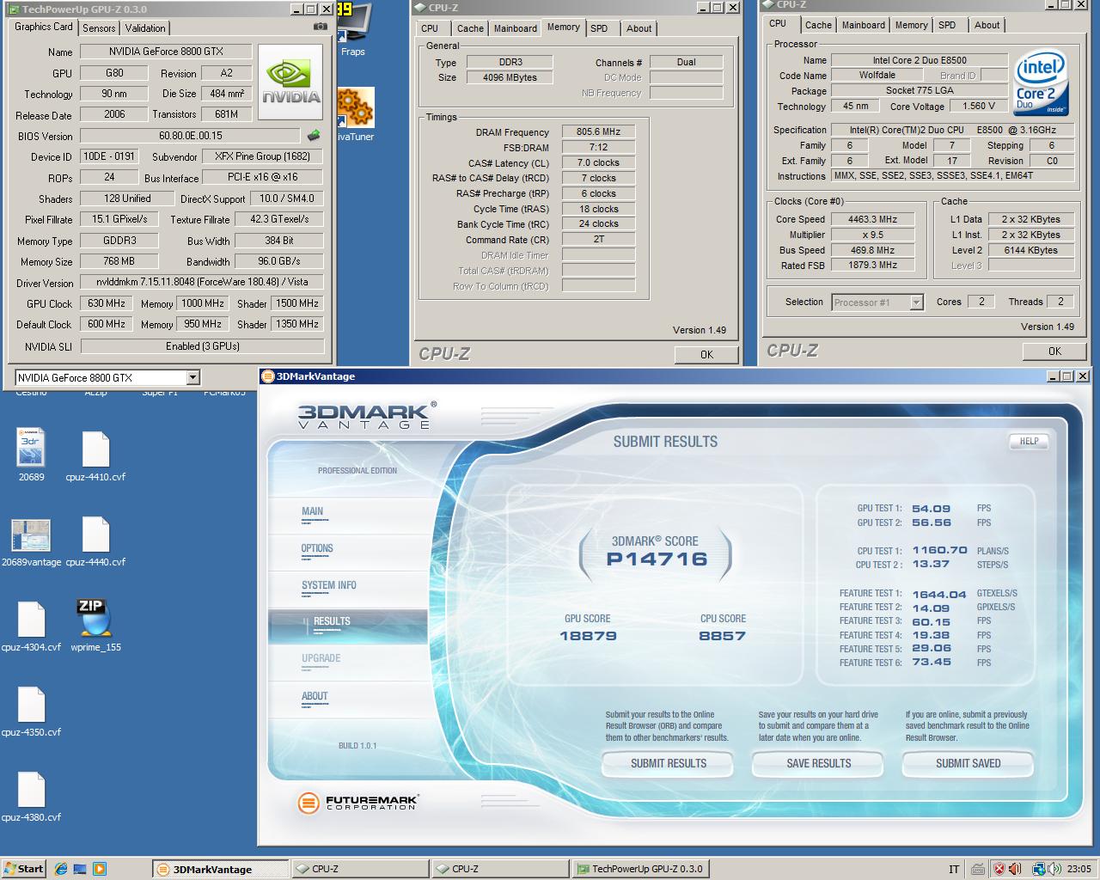Viewport: 1100px width, 880px height.
Task: Select the cpuz-4380.cvf desktop file
Action: tap(32, 797)
